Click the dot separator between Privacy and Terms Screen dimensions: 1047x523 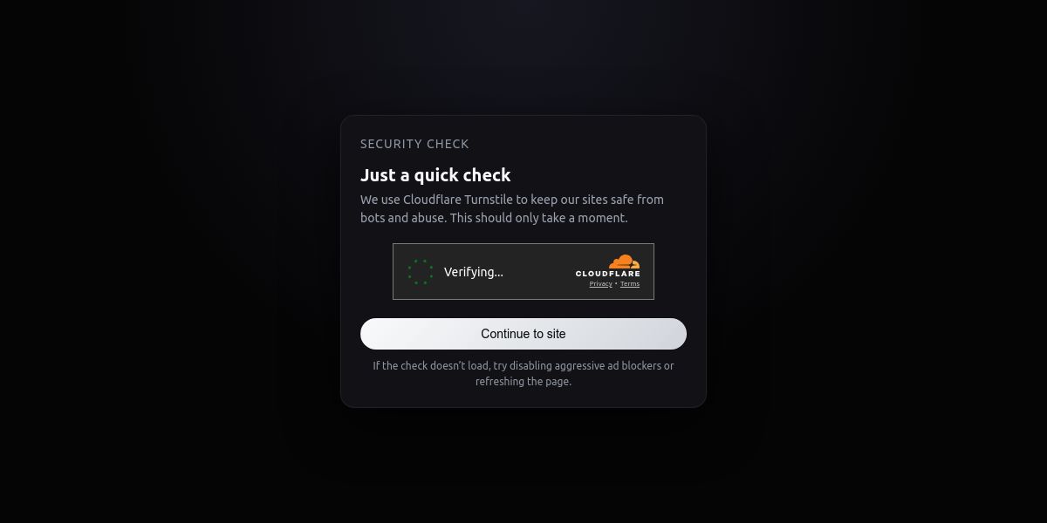[x=616, y=284]
